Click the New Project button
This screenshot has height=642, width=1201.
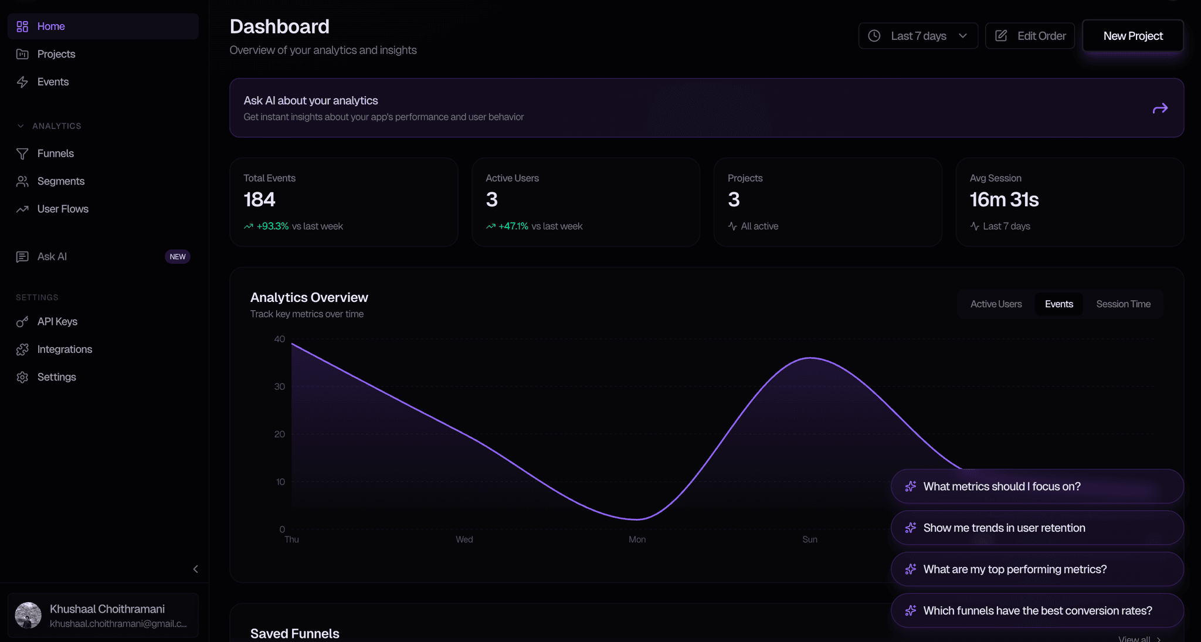(1132, 35)
